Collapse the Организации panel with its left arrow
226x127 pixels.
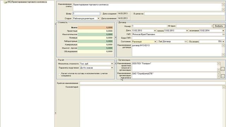pyautogui.click(x=116, y=64)
